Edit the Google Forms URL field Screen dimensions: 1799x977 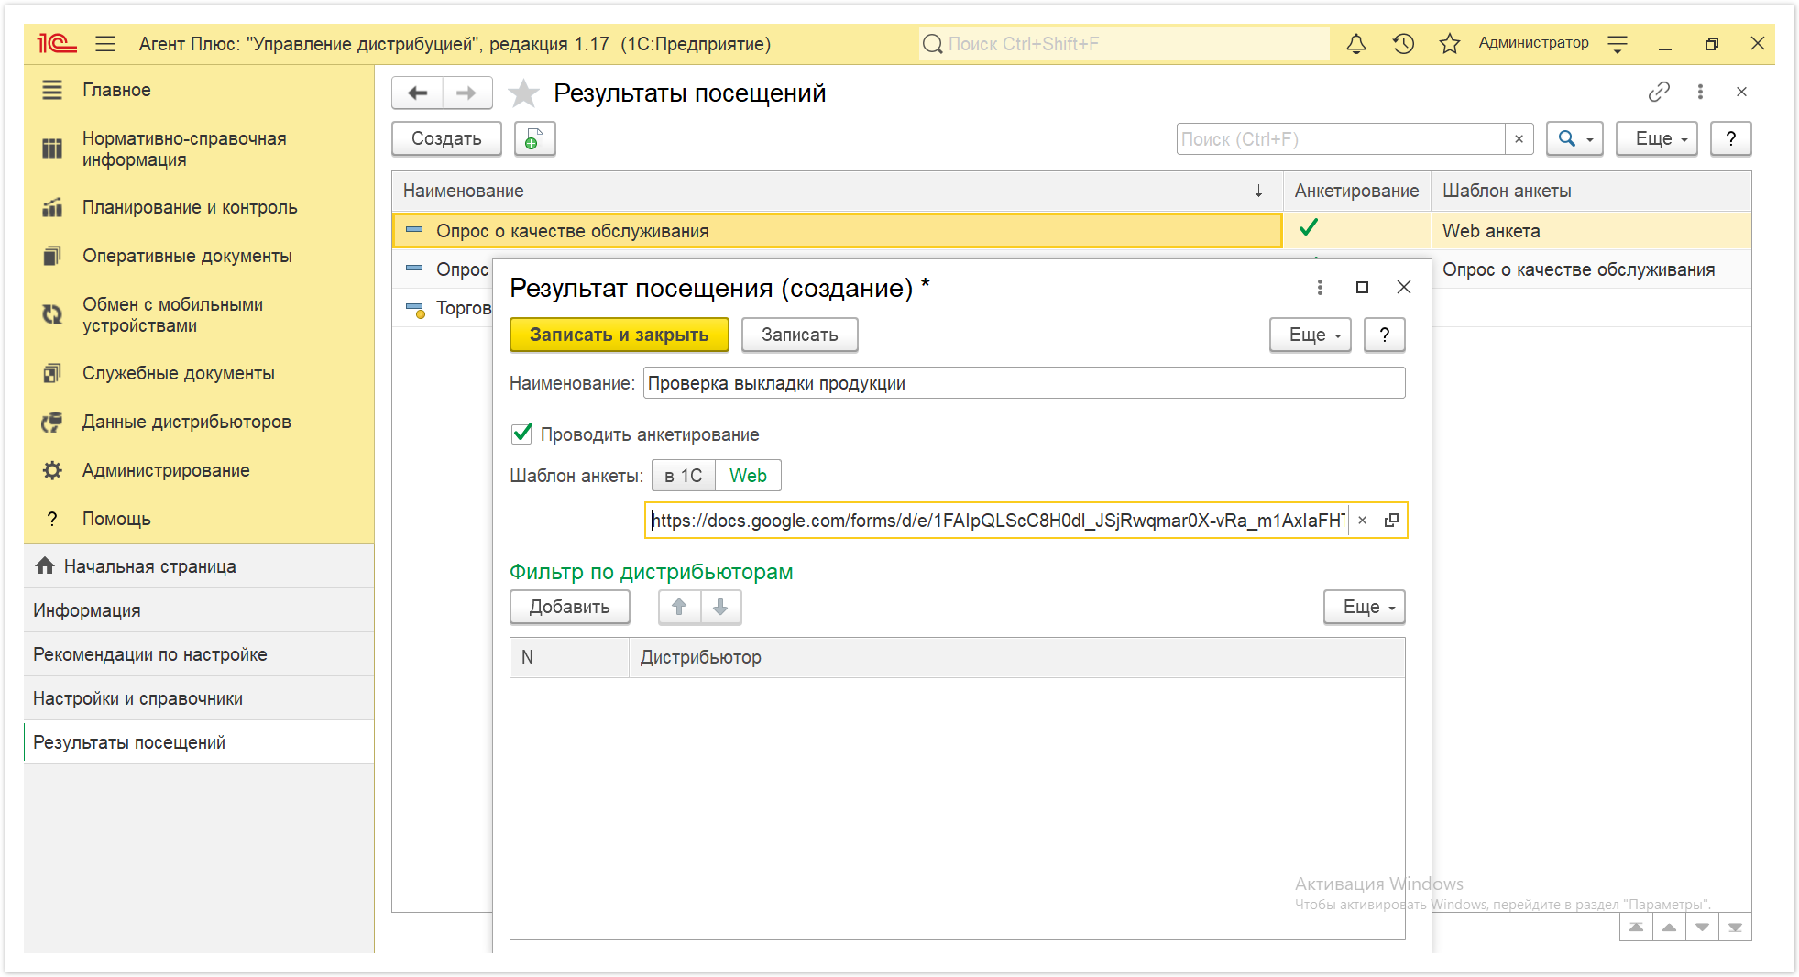997,521
